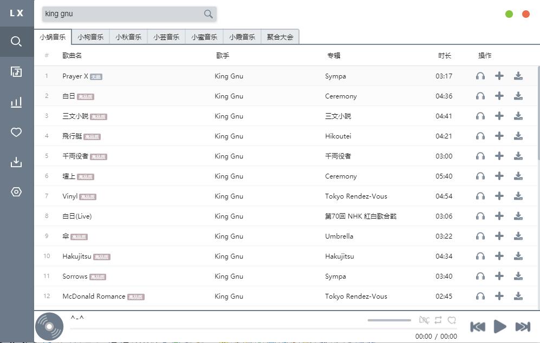This screenshot has width=540, height=343.
Task: Switch to the 小蜜音乐 source tab
Action: [x=204, y=37]
